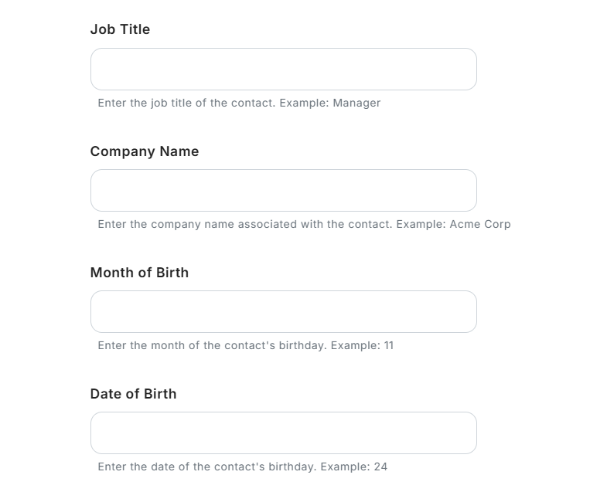
Task: Select the "Example: 11" hint line
Action: (245, 345)
